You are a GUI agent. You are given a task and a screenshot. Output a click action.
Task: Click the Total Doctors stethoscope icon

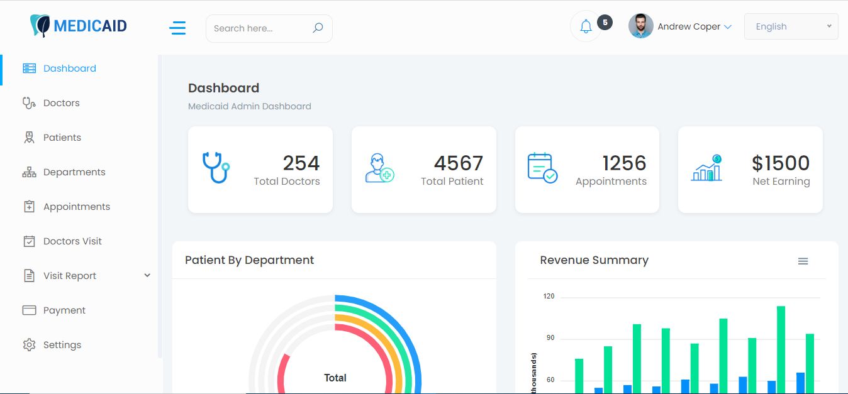(216, 168)
